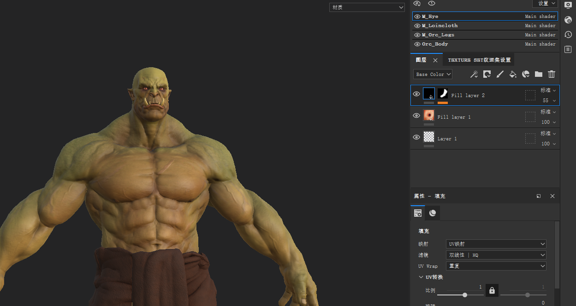Image resolution: width=576 pixels, height=306 pixels.
Task: Hide Fill layer 2 with its eye icon
Action: coord(416,94)
